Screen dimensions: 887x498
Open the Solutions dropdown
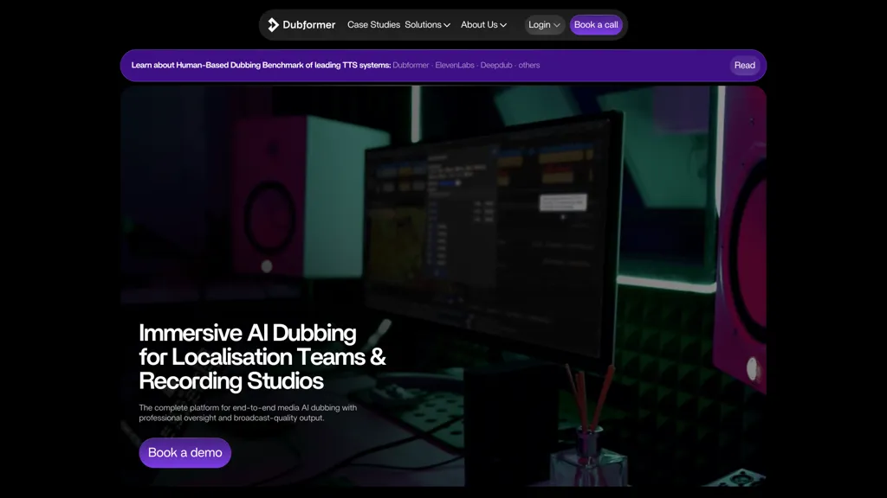point(424,24)
